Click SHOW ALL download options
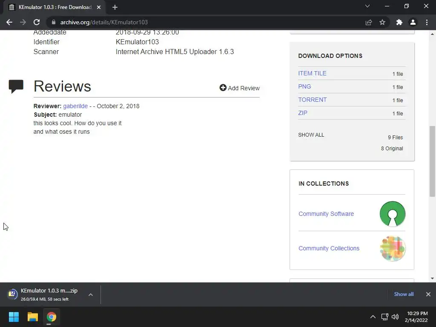This screenshot has height=327, width=436. tap(311, 135)
